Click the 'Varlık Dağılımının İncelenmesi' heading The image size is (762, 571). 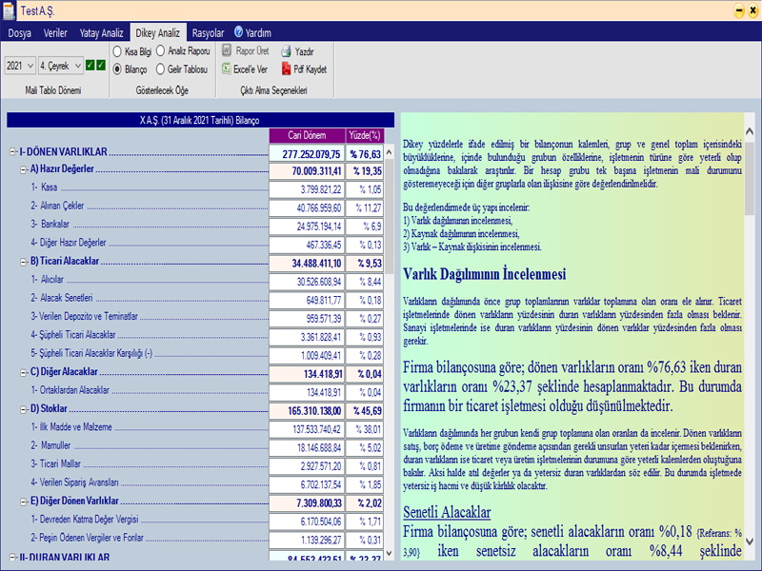pos(485,274)
